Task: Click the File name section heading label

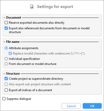Action: click(13, 42)
